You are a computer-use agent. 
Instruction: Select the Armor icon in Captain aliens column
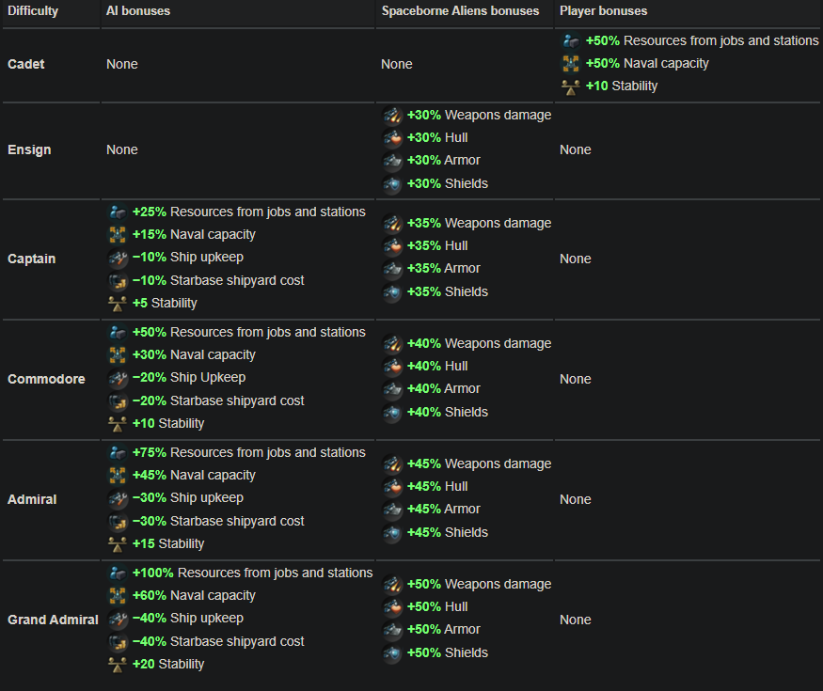pyautogui.click(x=390, y=268)
